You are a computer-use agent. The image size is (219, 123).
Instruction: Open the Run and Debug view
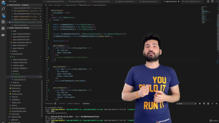[3, 22]
